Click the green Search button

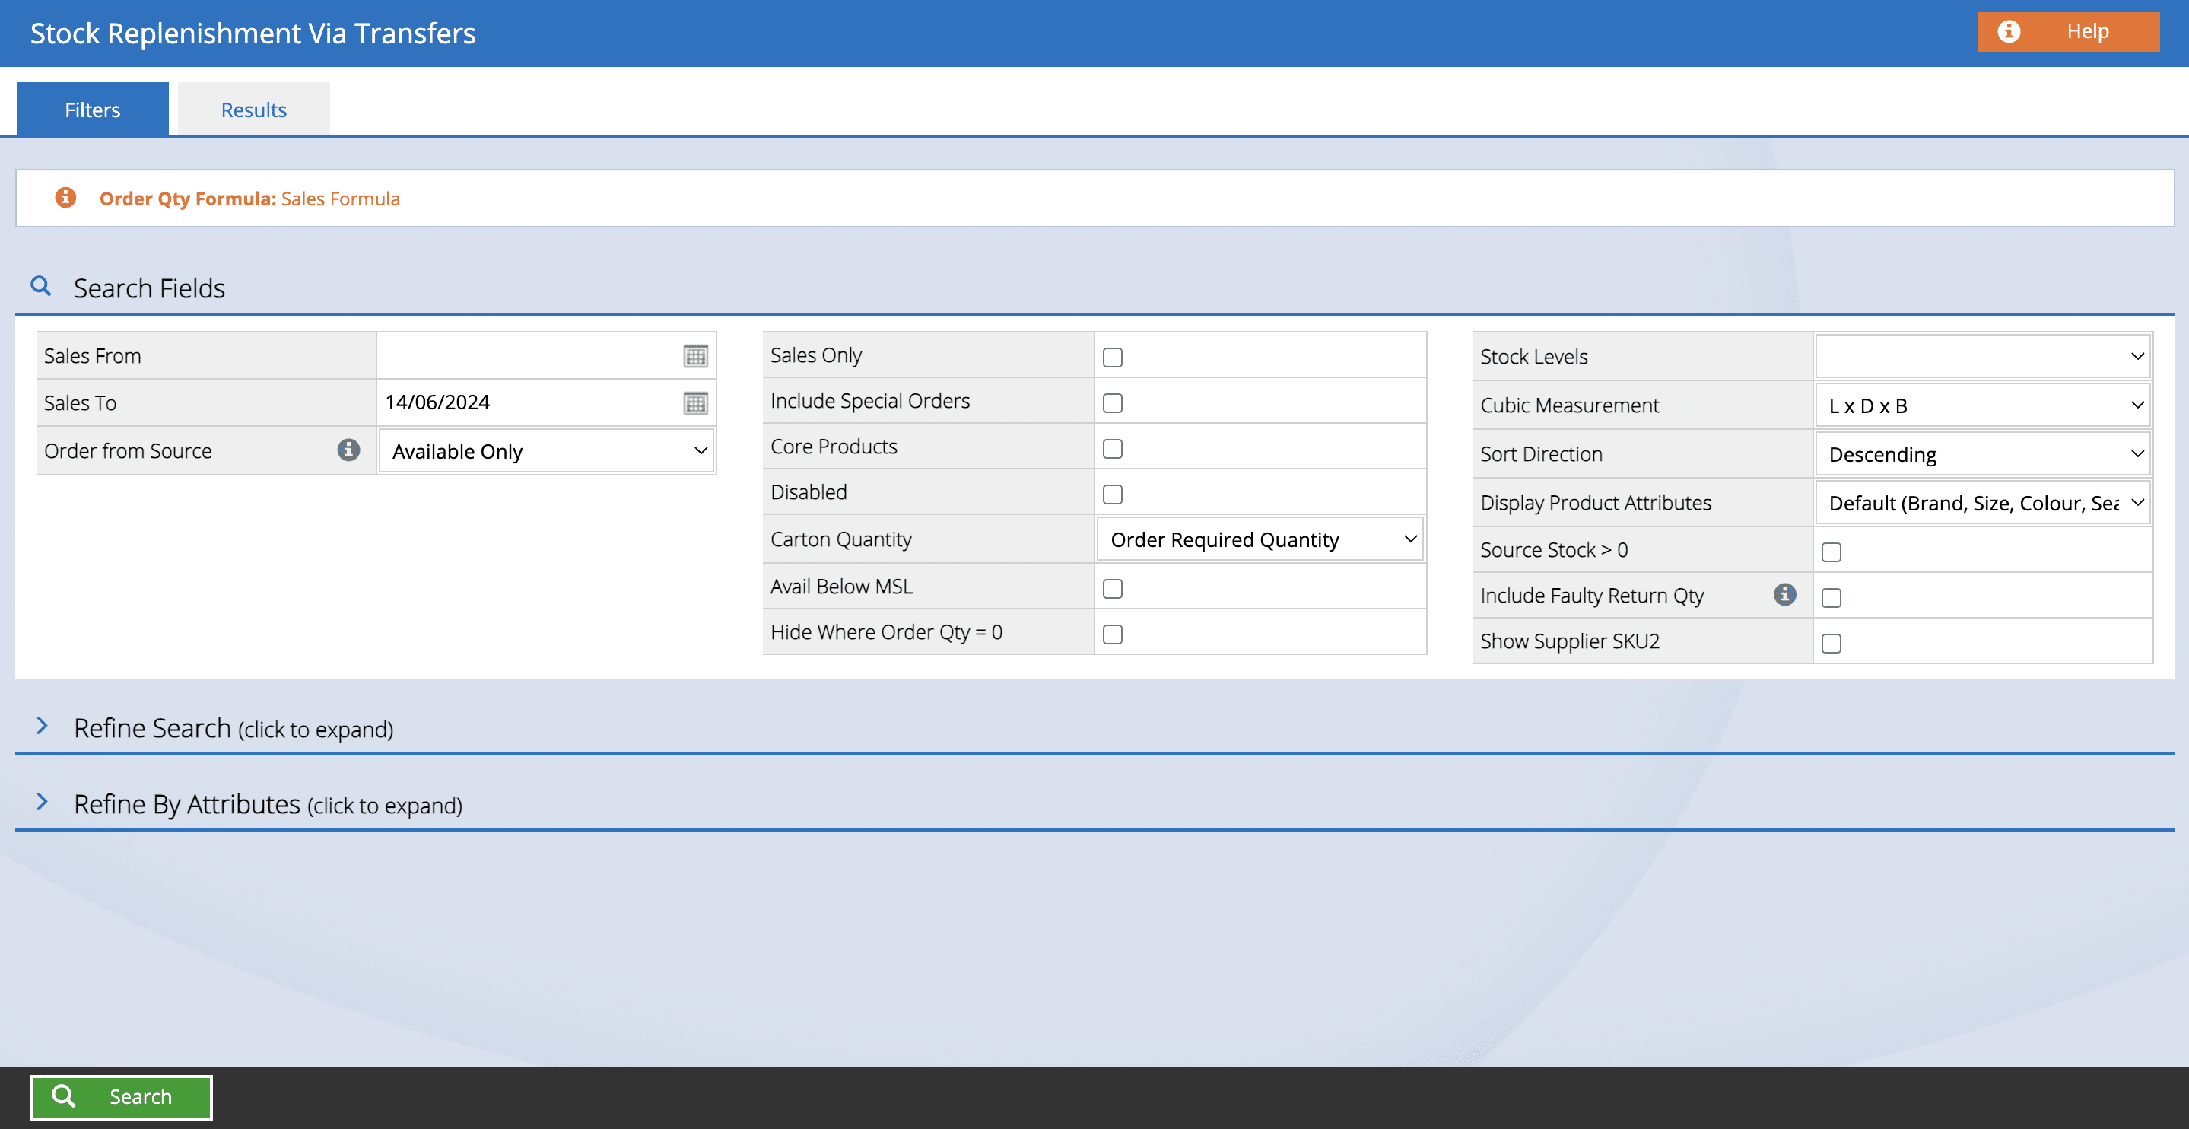pyautogui.click(x=122, y=1097)
